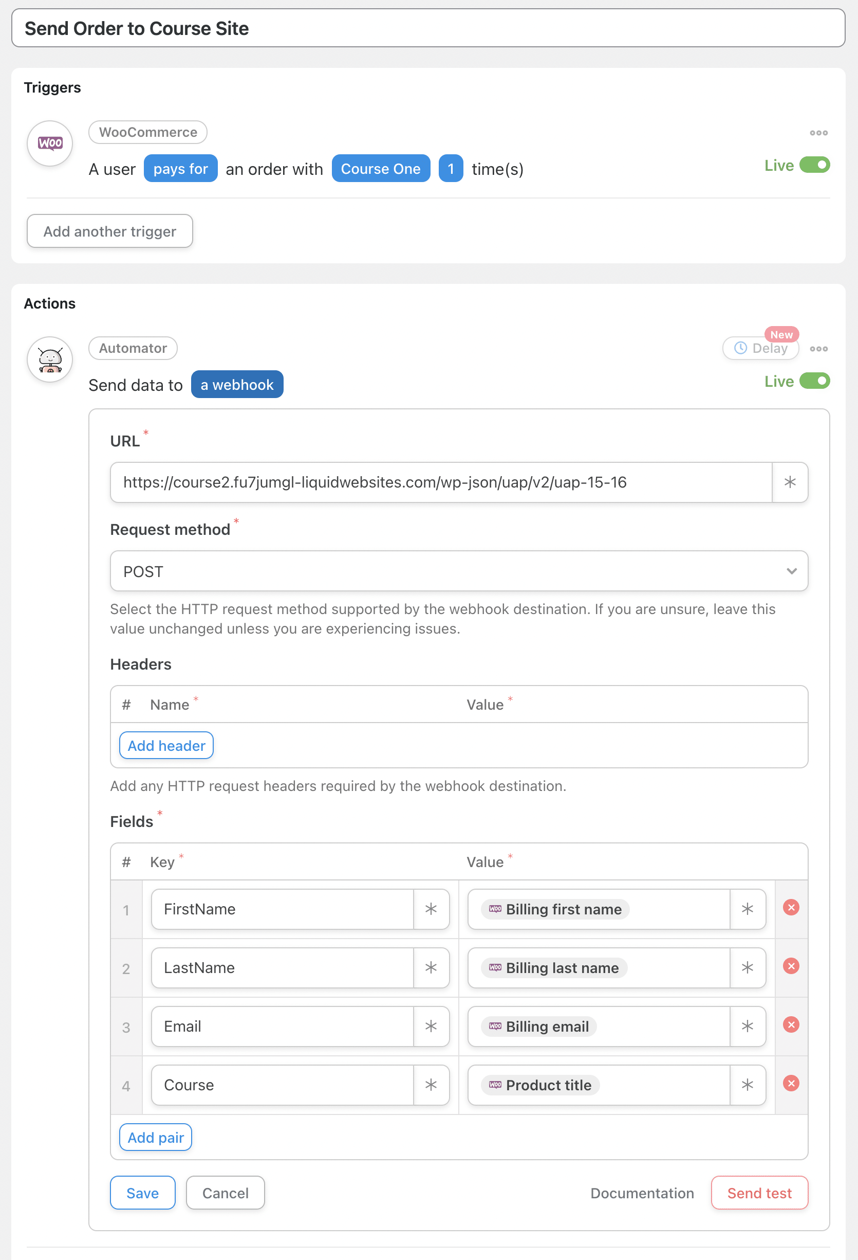Open the request method dropdown showing POST
Viewport: 858px width, 1260px height.
click(459, 571)
